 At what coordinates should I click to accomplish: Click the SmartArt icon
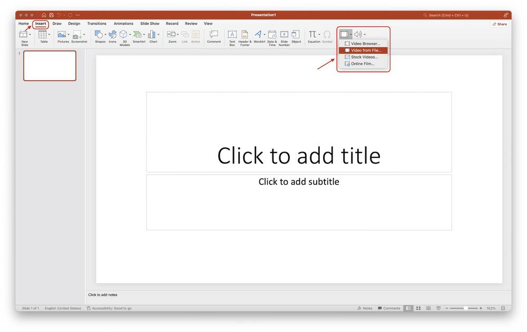pos(137,34)
